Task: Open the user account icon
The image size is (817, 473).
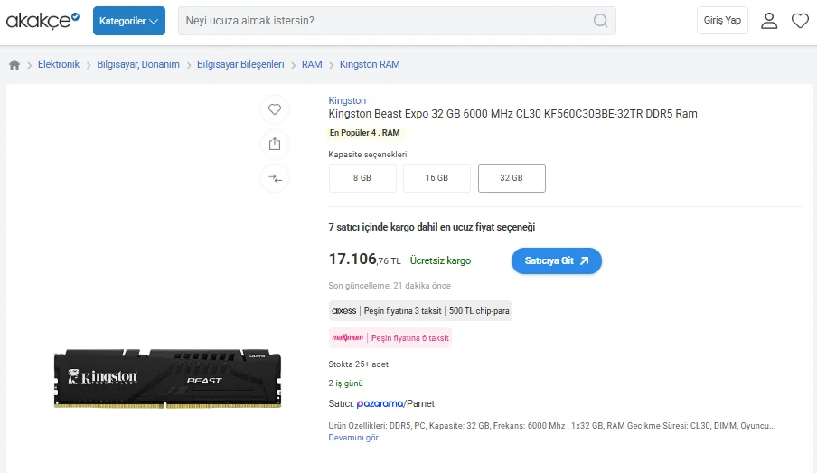Action: point(769,21)
